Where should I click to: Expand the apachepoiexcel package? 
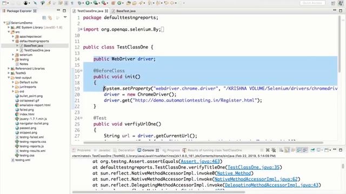point(13,37)
